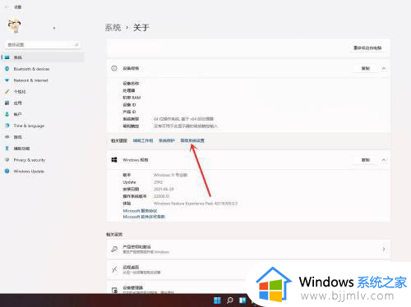Select the 2021 install date value

[164, 190]
